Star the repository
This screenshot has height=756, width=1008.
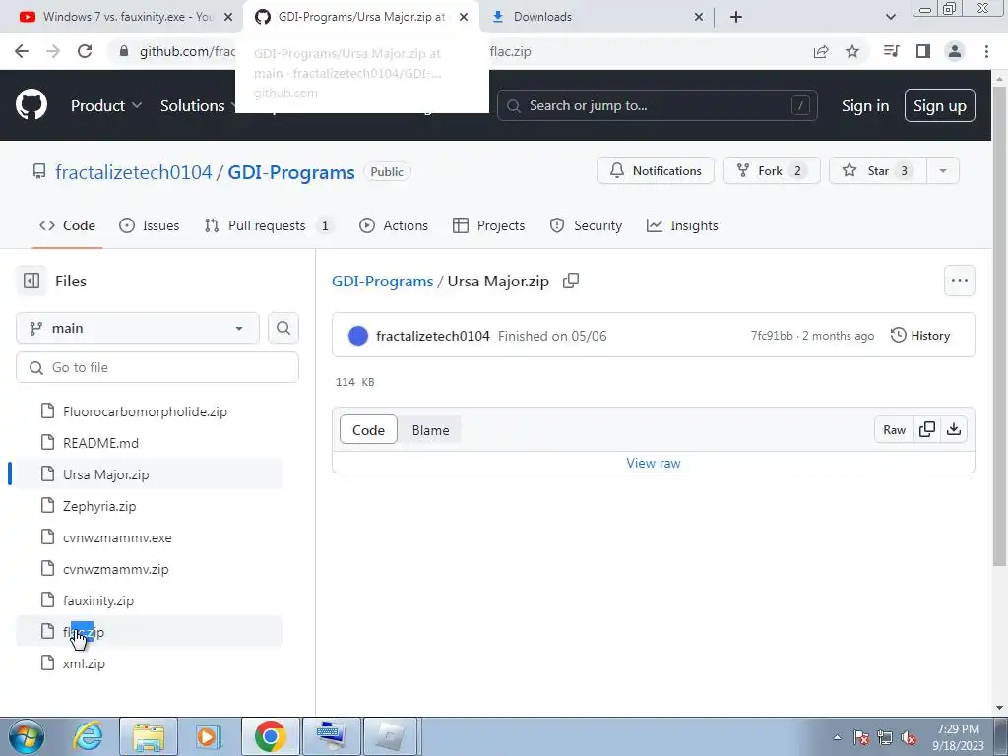(878, 171)
